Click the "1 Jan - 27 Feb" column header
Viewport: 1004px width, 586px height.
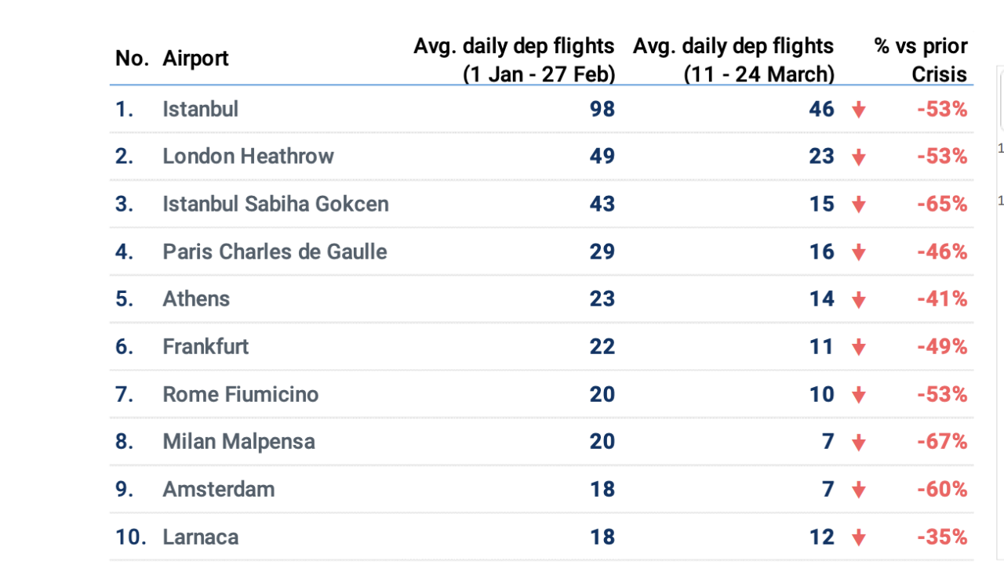(x=515, y=60)
